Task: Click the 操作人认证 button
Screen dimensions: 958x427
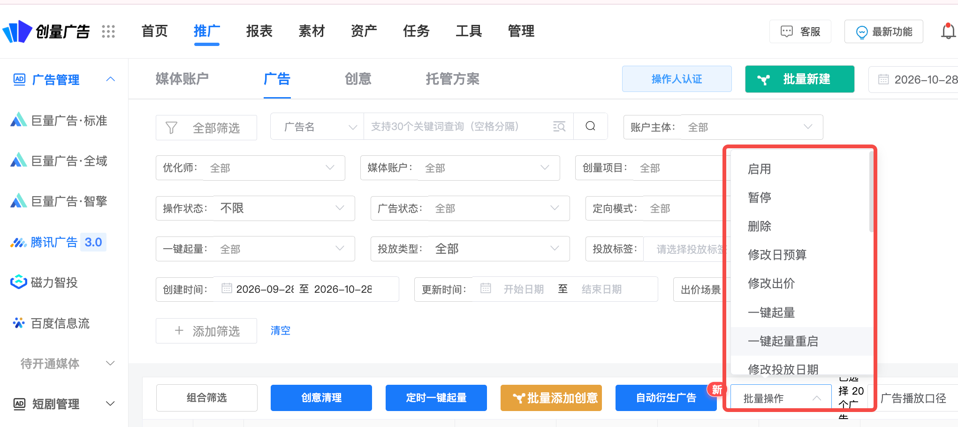Action: 677,79
